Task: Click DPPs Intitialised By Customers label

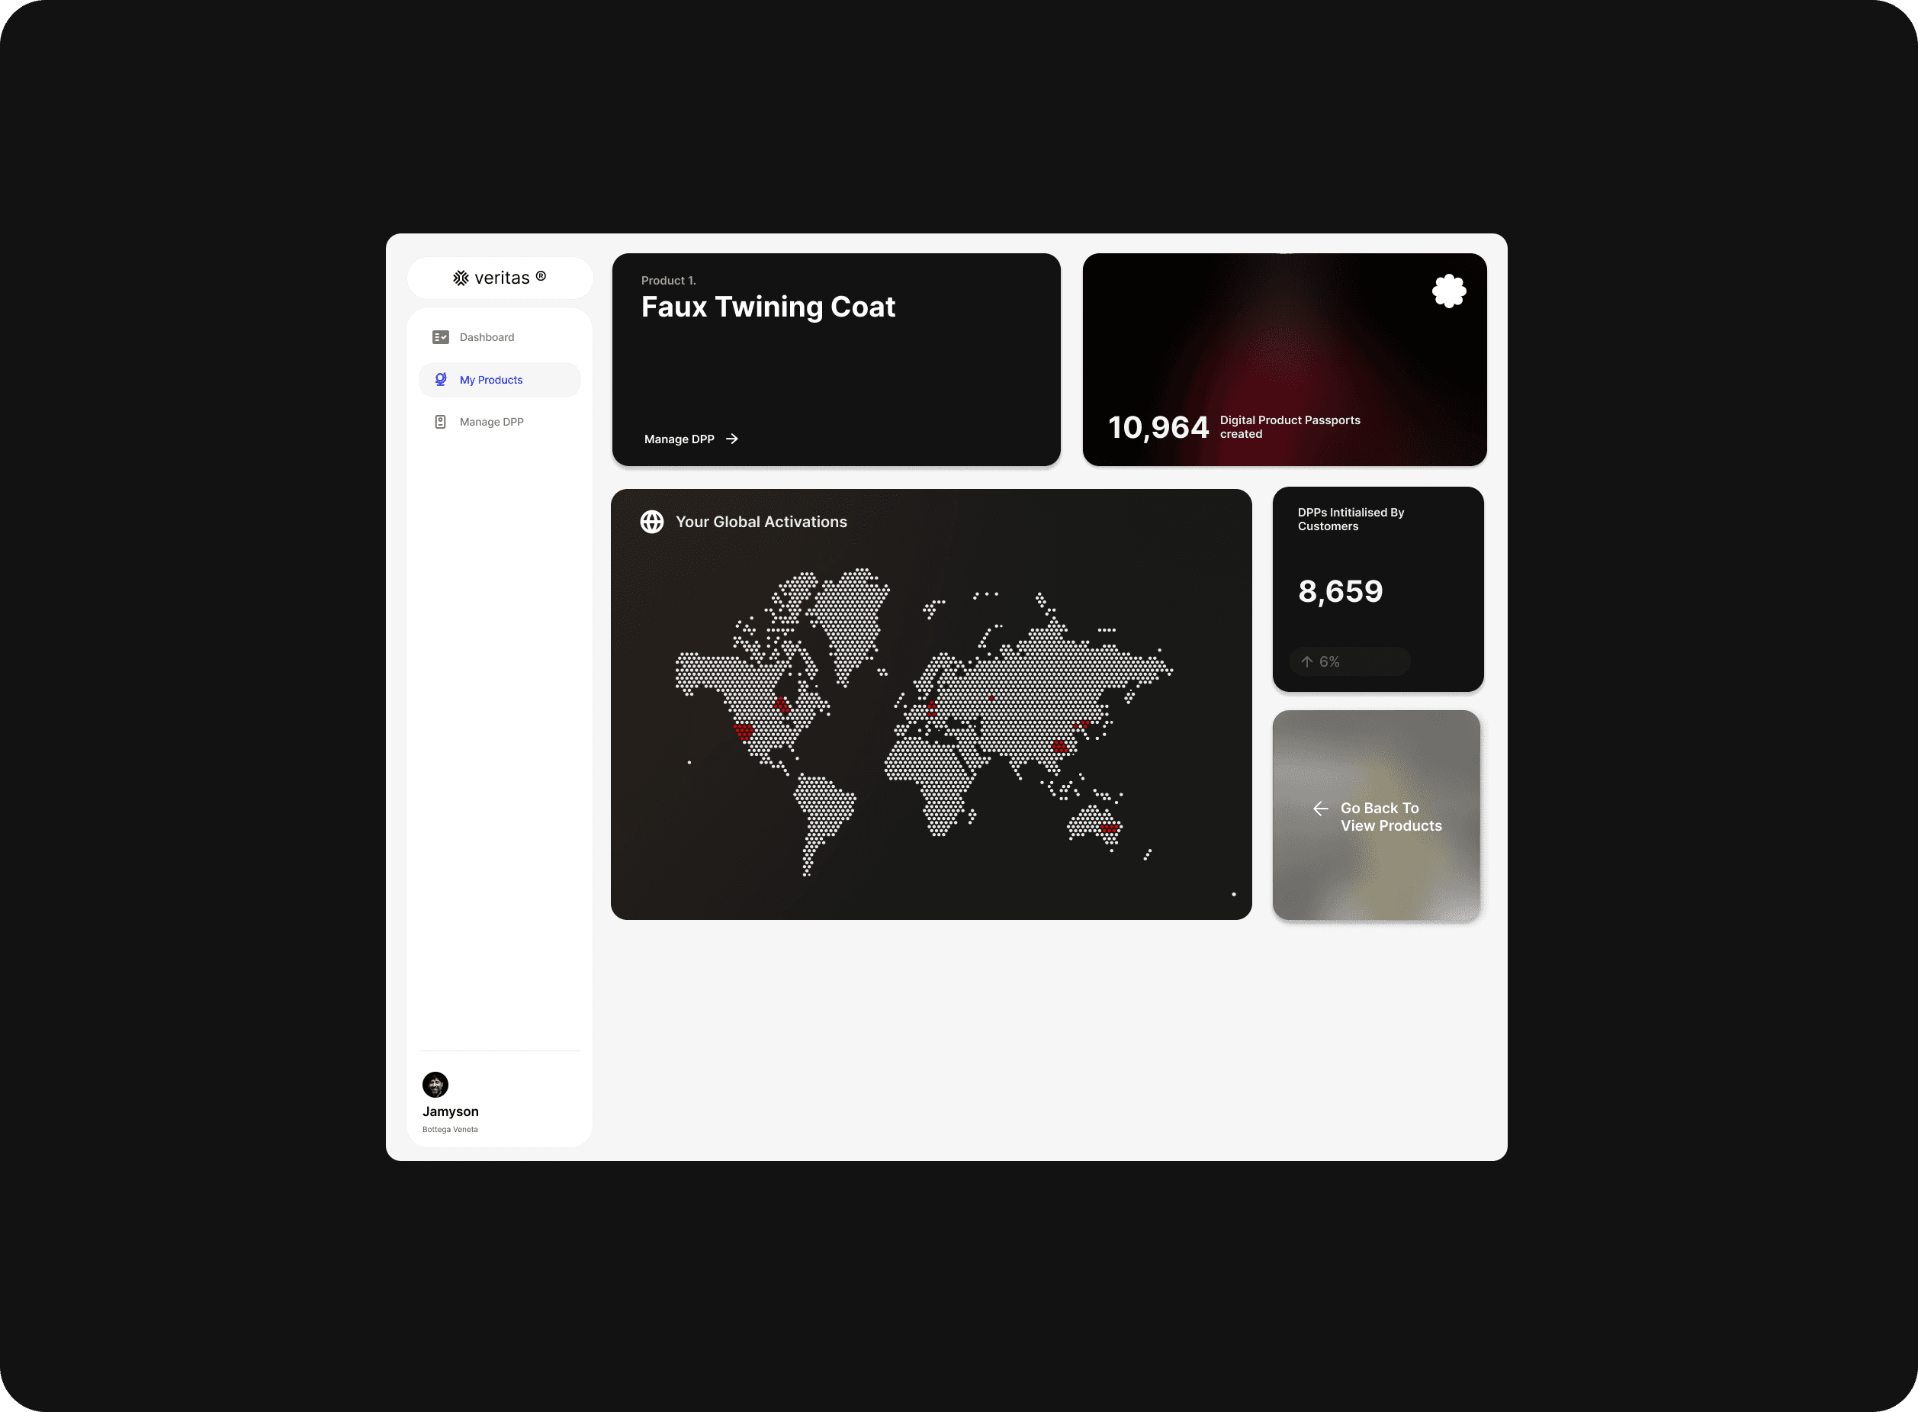Action: [x=1351, y=519]
